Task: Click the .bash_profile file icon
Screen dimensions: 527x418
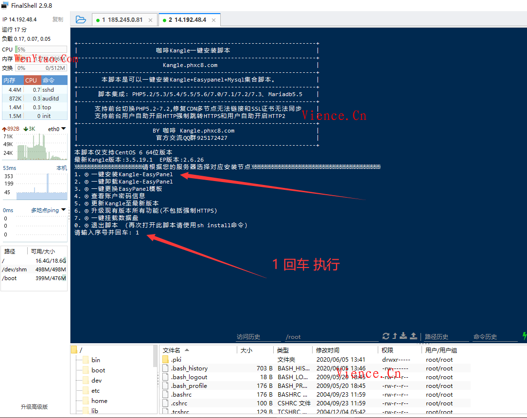Action: tap(165, 386)
